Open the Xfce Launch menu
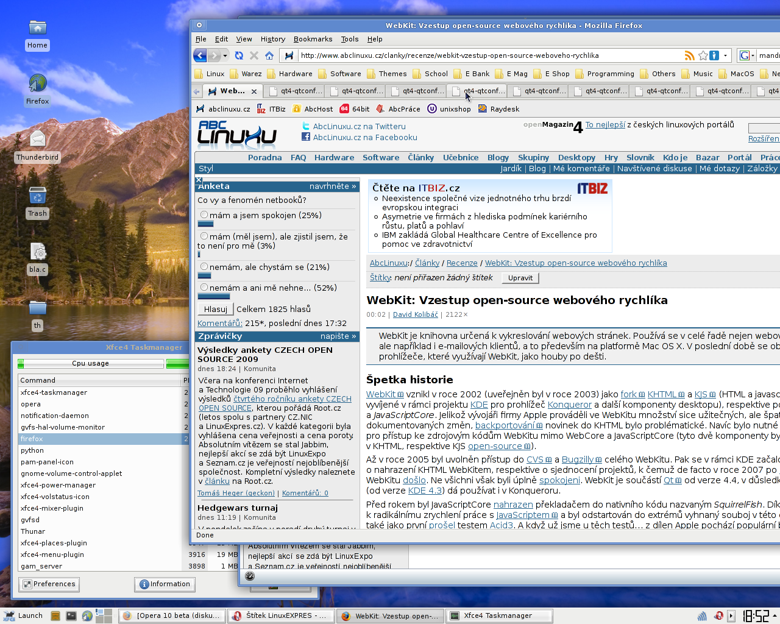This screenshot has height=624, width=780. coord(23,615)
